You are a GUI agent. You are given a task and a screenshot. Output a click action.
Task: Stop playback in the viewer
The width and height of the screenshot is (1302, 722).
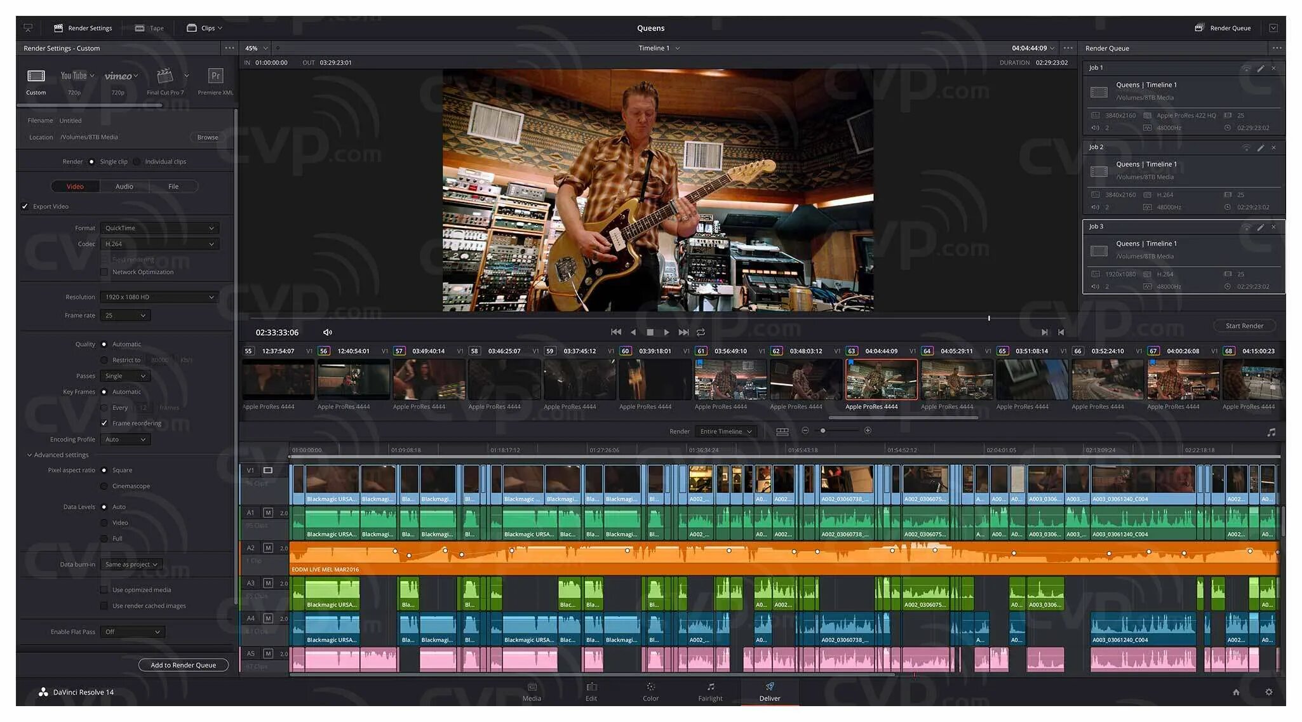pyautogui.click(x=650, y=332)
